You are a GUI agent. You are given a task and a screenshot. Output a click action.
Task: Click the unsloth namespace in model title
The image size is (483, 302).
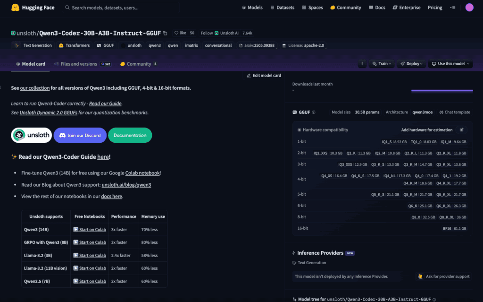pyautogui.click(x=26, y=33)
